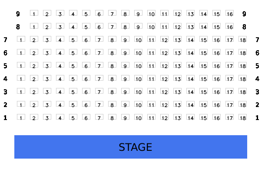Select seat 9 in row 4
The height and width of the screenshot is (169, 265).
tap(125, 78)
